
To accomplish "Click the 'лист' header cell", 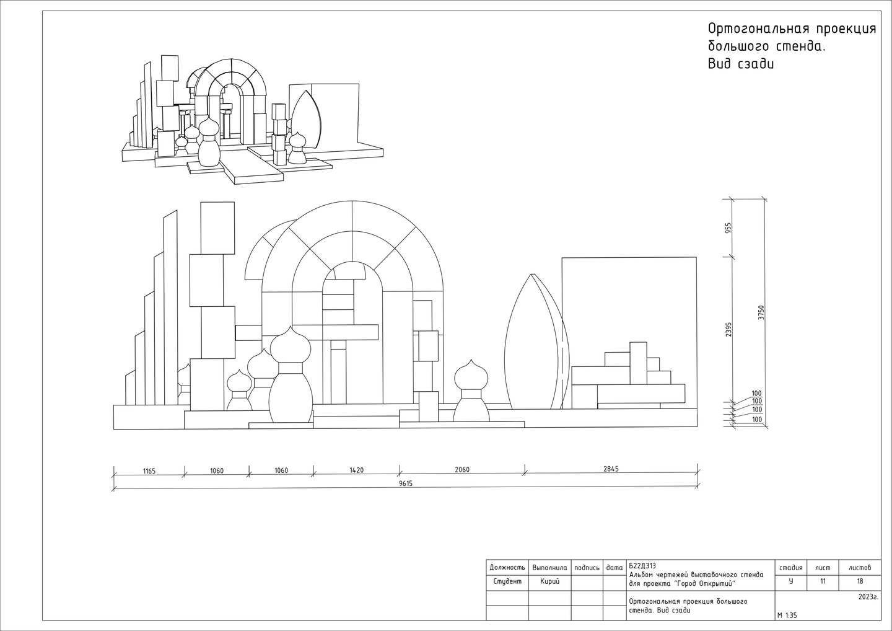I will [x=823, y=567].
